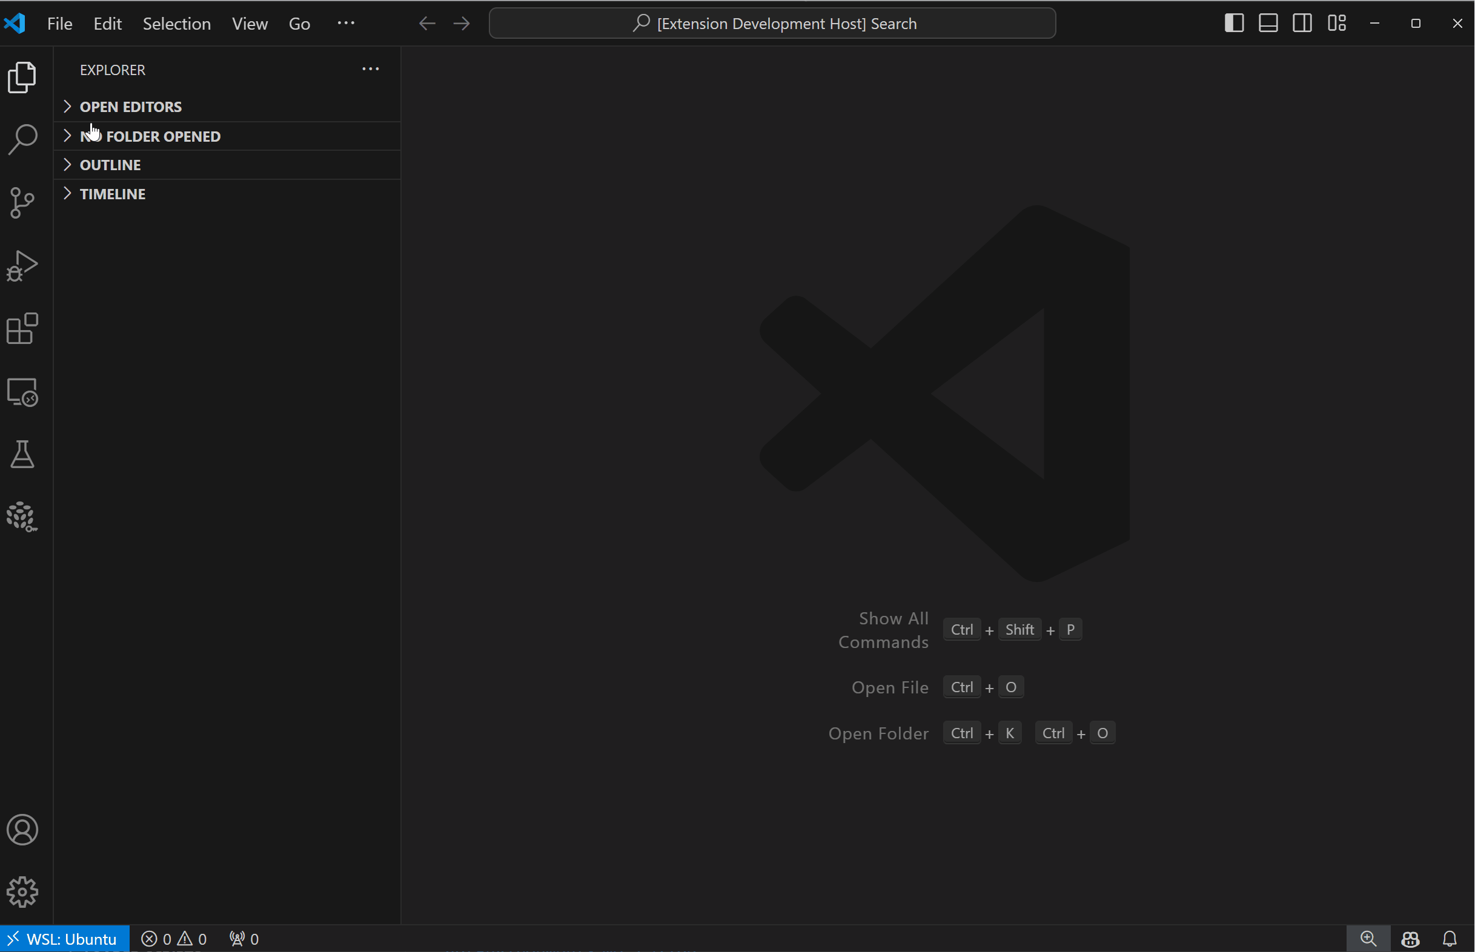The image size is (1475, 952).
Task: Open the Run and Debug view
Action: point(22,266)
